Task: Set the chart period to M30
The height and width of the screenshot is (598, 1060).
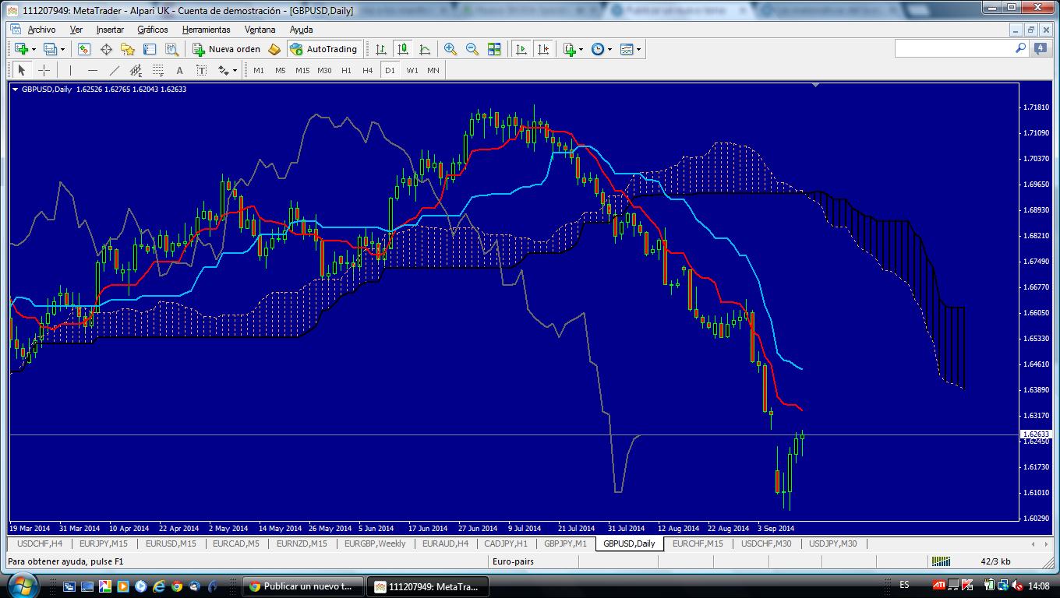Action: pyautogui.click(x=324, y=70)
